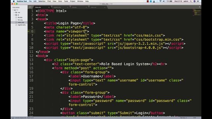Open the Edit menu
Screen dimensions: 212x119
[35, 1]
